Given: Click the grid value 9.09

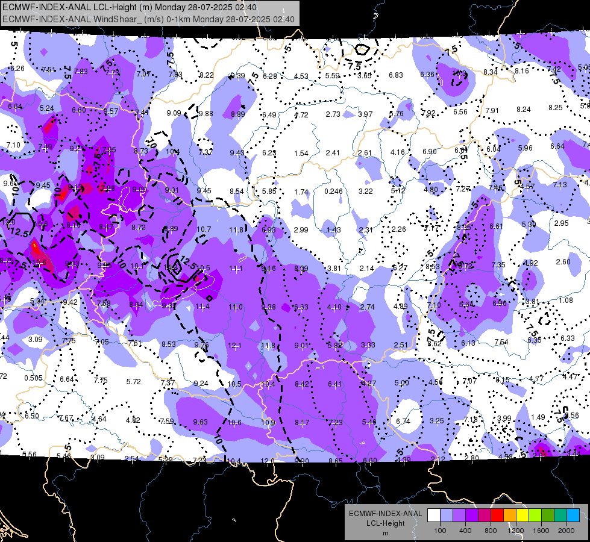Looking at the screenshot, I should pos(174,113).
